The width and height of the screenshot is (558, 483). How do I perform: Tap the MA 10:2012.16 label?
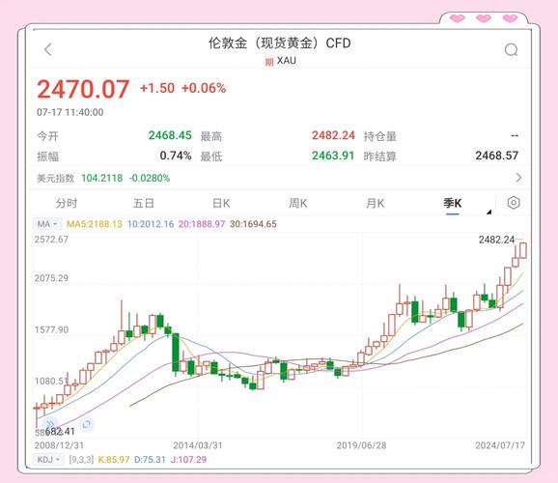pos(151,224)
